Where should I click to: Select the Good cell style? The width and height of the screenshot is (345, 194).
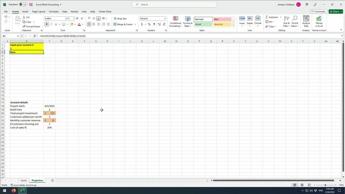click(203, 24)
